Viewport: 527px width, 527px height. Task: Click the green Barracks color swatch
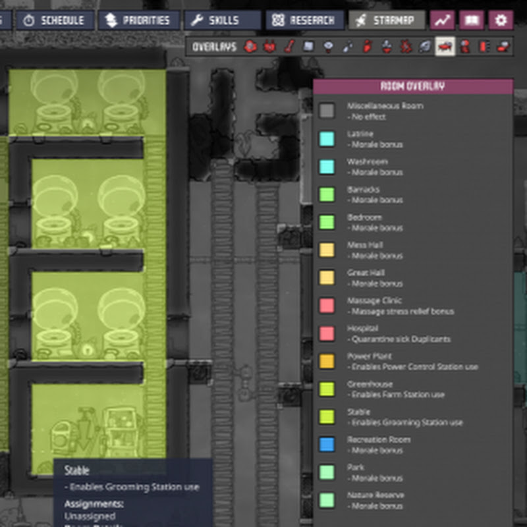click(x=327, y=194)
